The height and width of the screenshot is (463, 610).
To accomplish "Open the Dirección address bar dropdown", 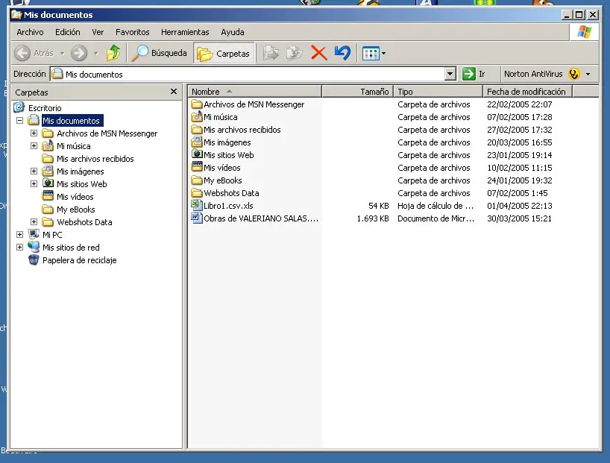I will [450, 74].
